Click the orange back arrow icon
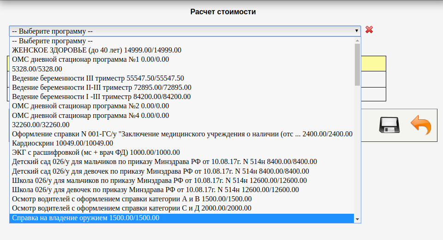The image size is (443, 240). [x=420, y=125]
